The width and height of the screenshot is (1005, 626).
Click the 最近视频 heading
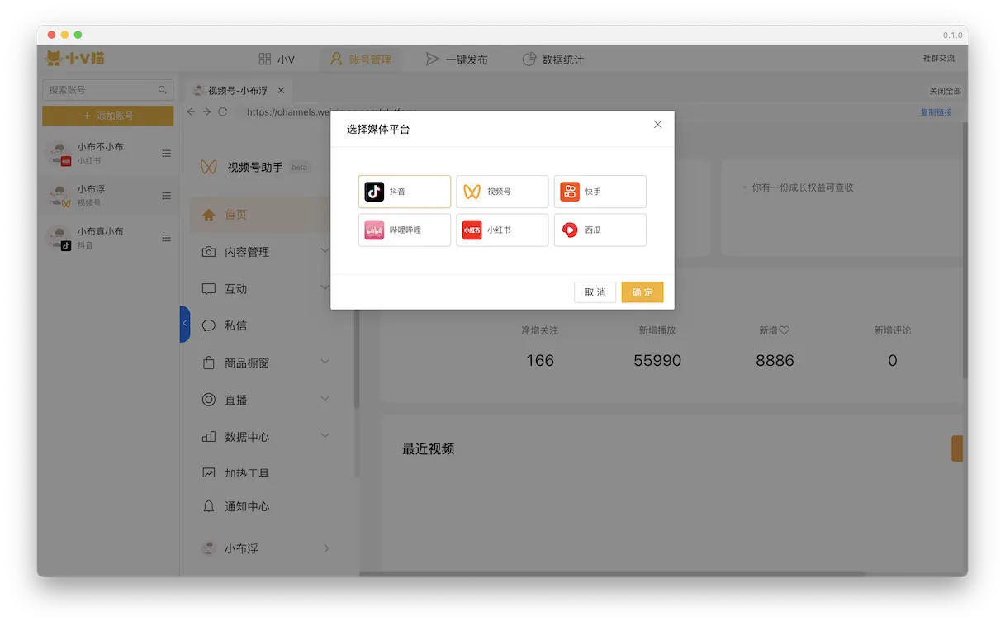[x=428, y=449]
